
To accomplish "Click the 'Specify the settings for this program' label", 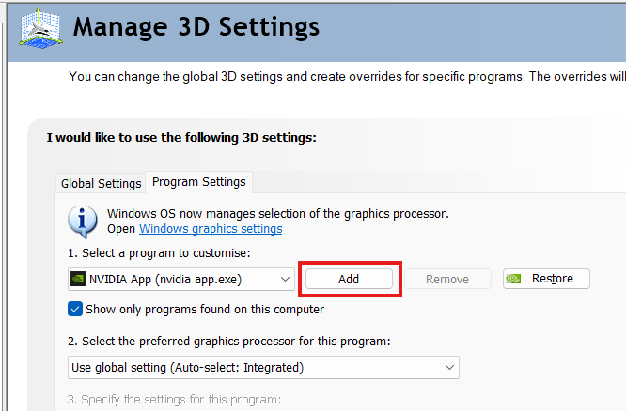I will 174,400.
